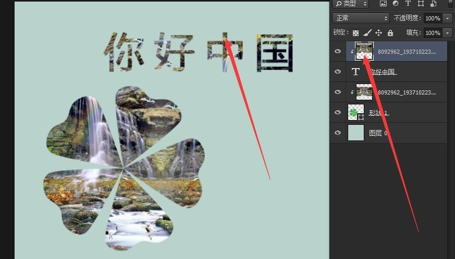
Task: Open the 正常 blend mode dropdown
Action: pos(361,18)
